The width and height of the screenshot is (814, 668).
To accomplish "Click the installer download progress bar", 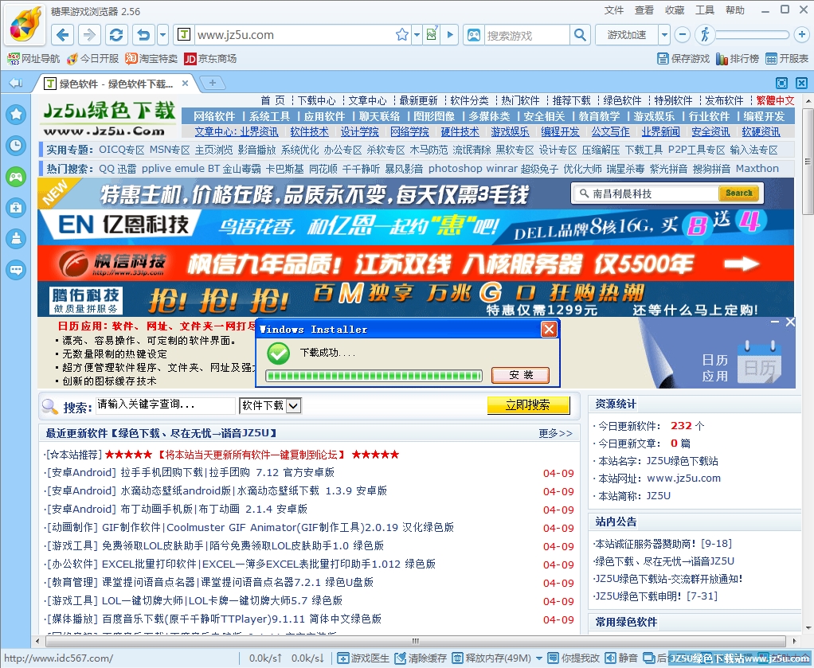I will point(374,375).
